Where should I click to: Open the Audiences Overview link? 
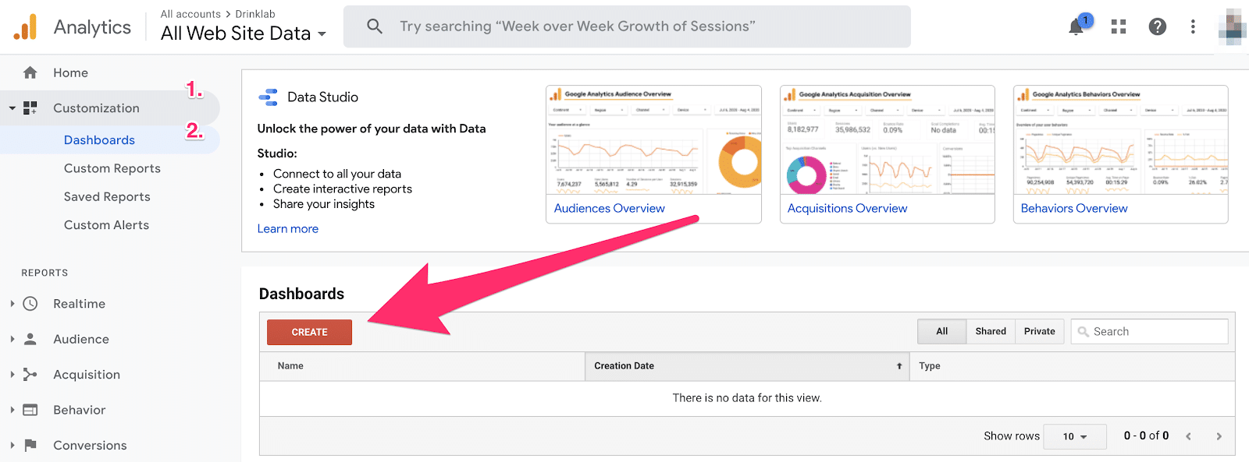pyautogui.click(x=609, y=209)
